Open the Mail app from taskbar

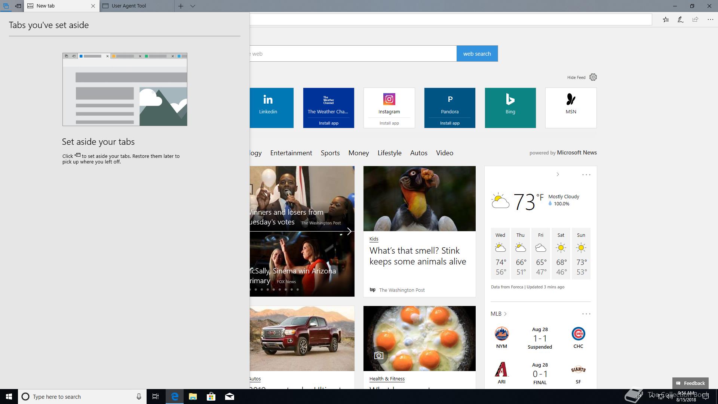click(230, 397)
